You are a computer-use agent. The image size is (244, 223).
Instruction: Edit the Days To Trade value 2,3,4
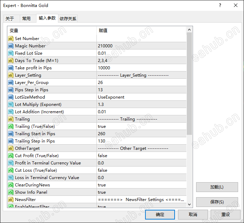(142, 61)
